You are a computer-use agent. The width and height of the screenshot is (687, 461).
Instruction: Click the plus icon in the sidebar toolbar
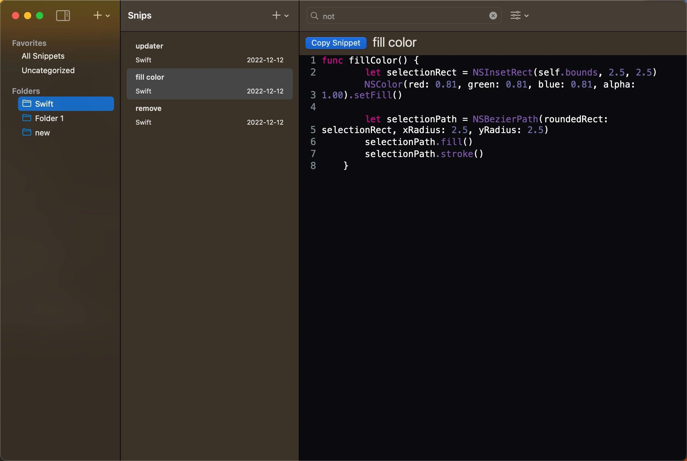(97, 15)
